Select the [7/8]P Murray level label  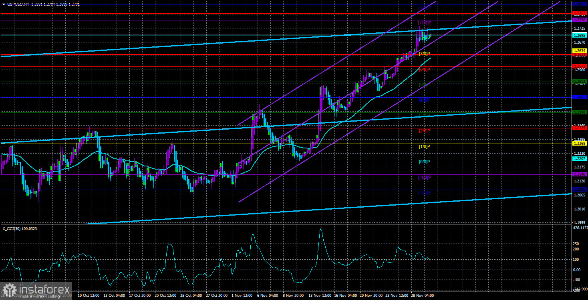coord(424,54)
